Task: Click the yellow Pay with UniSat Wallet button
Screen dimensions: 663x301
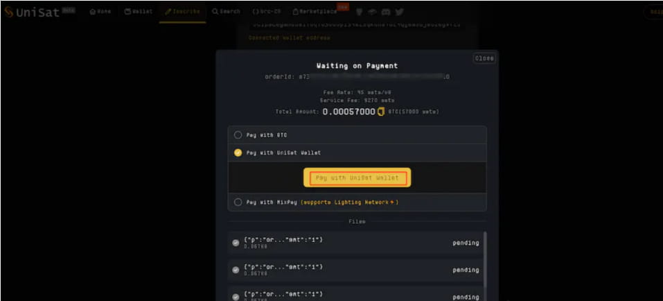Action: pos(357,178)
